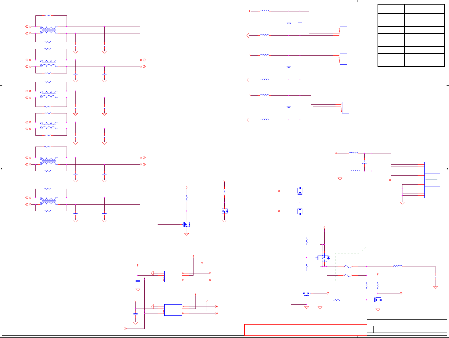Select the topmost four-pin connector in the upper right
This screenshot has height=338, width=449.
pyautogui.click(x=343, y=32)
